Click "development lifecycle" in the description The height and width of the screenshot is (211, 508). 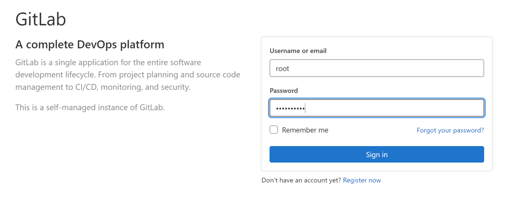click(x=54, y=75)
